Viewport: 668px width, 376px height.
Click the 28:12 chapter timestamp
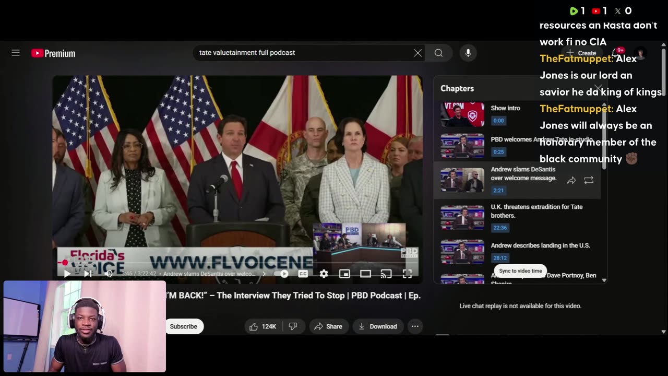[x=500, y=258]
